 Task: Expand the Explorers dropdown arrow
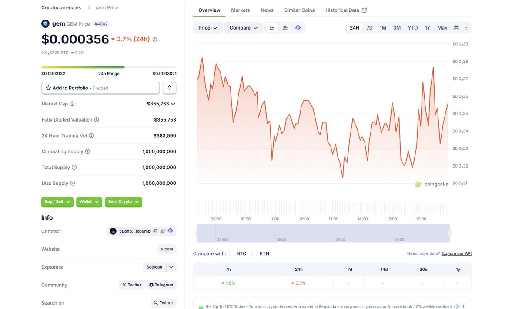tap(171, 267)
